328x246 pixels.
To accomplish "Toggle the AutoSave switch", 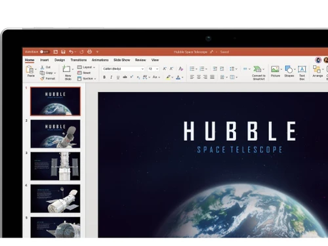I will pyautogui.click(x=45, y=52).
